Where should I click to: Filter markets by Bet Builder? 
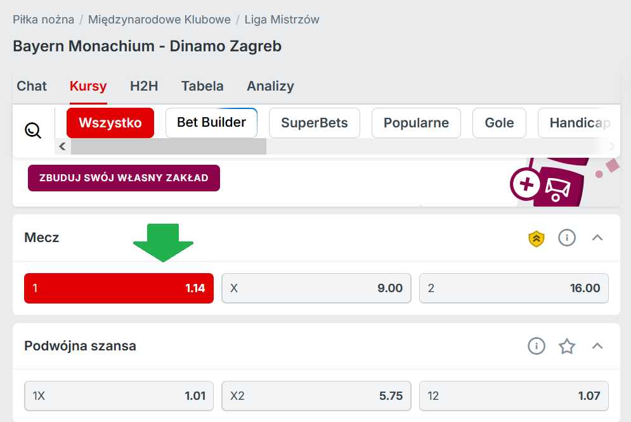211,122
